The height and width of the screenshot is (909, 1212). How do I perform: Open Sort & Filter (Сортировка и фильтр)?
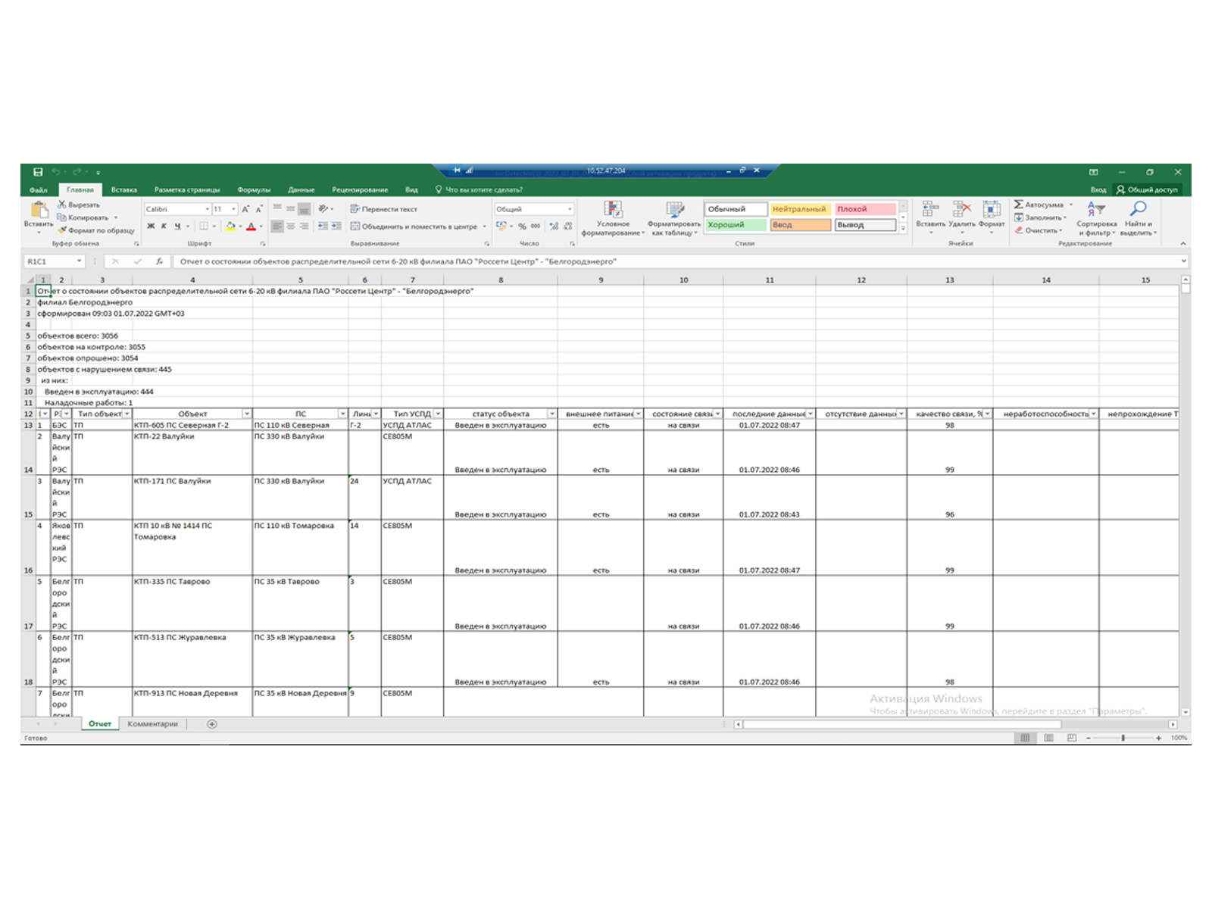coord(1096,218)
